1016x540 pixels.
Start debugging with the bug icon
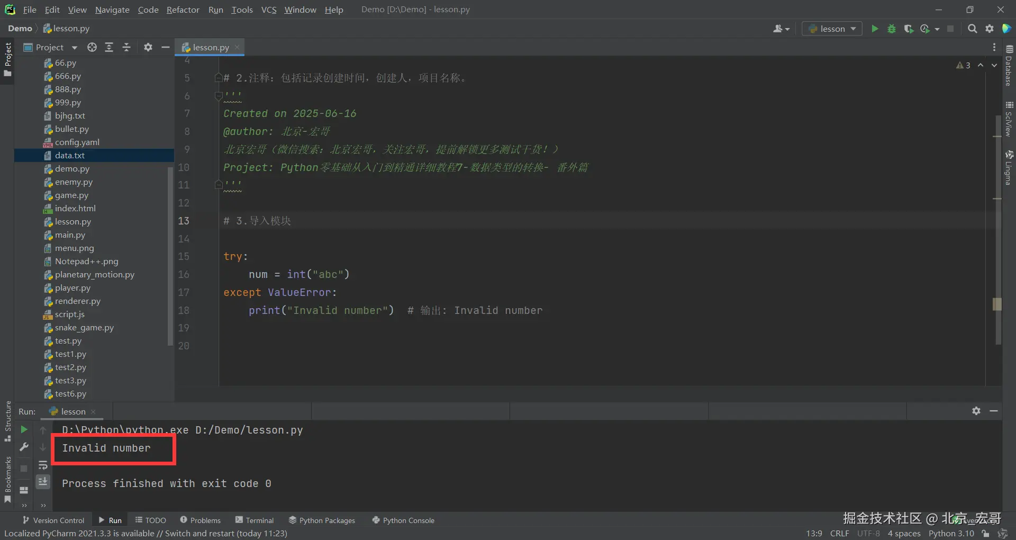coord(892,29)
